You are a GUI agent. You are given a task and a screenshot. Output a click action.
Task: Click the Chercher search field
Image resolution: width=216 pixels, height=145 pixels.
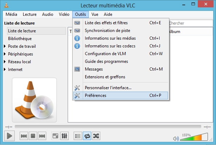click(x=191, y=23)
